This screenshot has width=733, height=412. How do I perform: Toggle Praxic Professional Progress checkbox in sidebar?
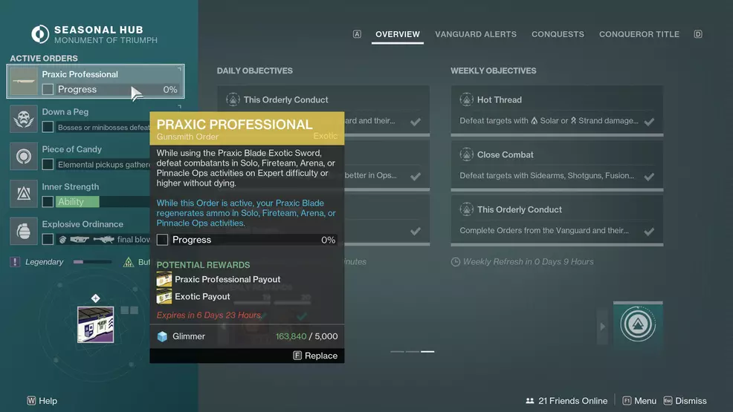(48, 89)
